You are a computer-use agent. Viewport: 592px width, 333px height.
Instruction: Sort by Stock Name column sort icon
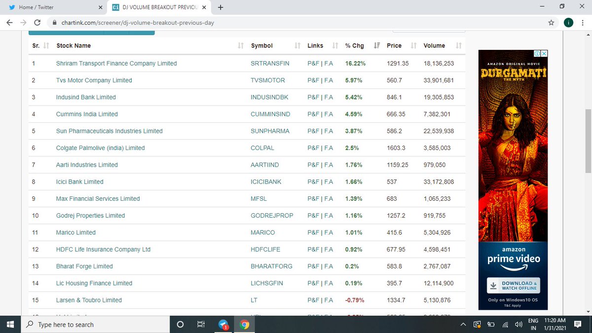(241, 45)
